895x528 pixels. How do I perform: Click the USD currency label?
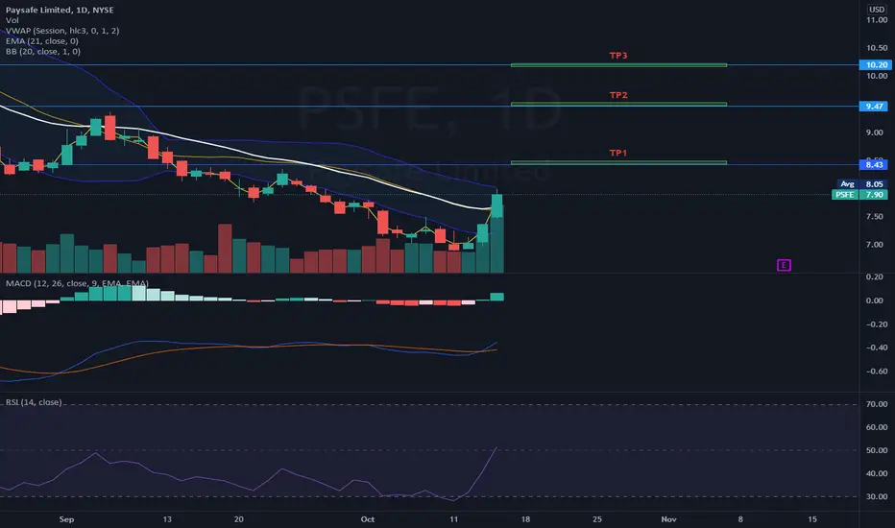(x=877, y=10)
